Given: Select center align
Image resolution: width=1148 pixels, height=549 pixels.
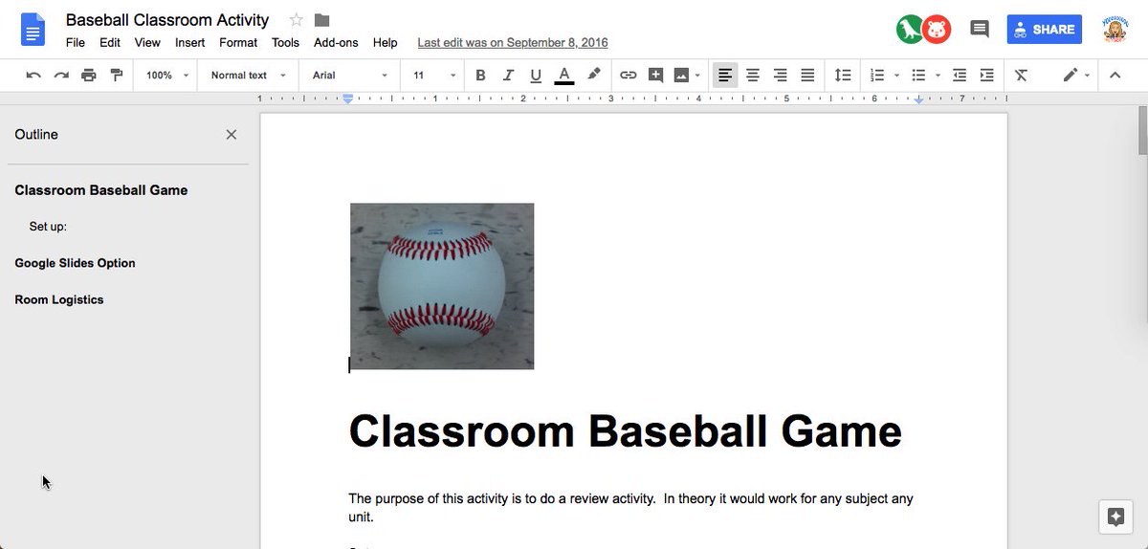Looking at the screenshot, I should [753, 75].
